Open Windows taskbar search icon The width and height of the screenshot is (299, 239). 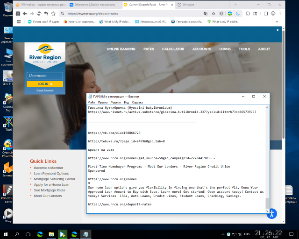[17, 234]
